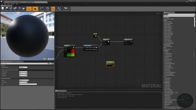Click the Platform Stats toolbar icon

click(x=59, y=9)
